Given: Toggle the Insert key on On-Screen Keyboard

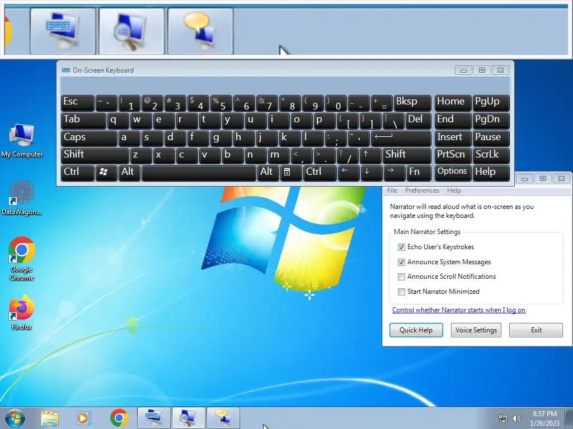Looking at the screenshot, I should point(453,139).
